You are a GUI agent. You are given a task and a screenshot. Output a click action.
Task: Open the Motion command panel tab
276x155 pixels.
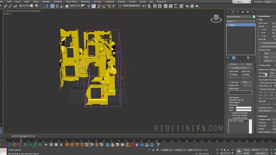click(x=243, y=12)
